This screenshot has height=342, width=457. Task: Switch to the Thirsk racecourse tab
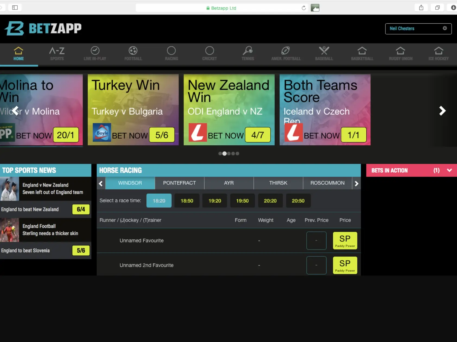click(278, 183)
